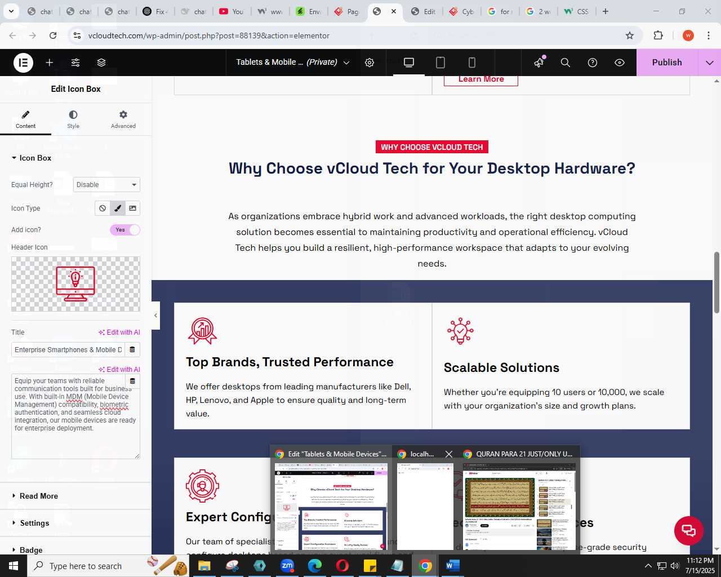Set Icon Type to icon brush
The image size is (721, 577).
pos(118,208)
